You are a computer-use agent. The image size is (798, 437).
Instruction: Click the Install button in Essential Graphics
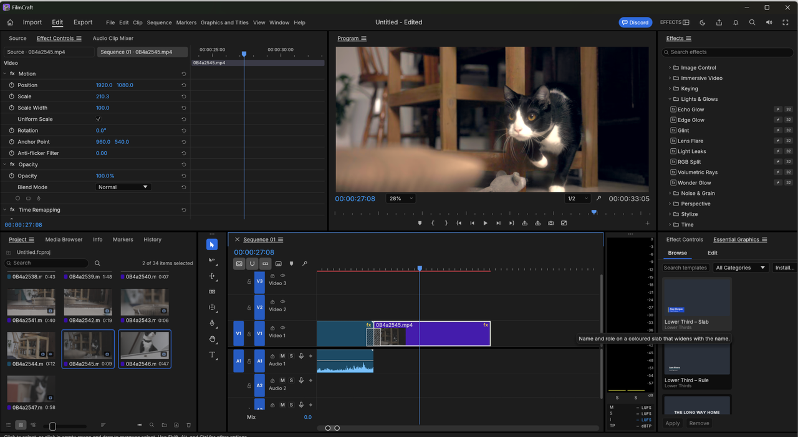784,268
